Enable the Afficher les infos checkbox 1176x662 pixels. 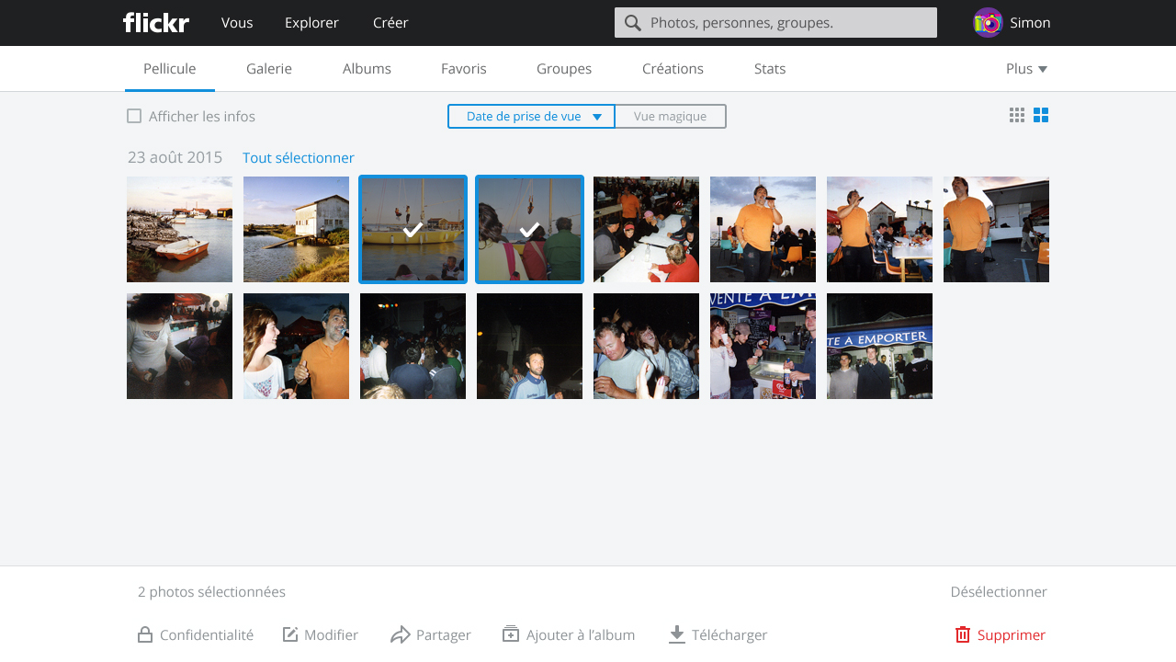134,116
